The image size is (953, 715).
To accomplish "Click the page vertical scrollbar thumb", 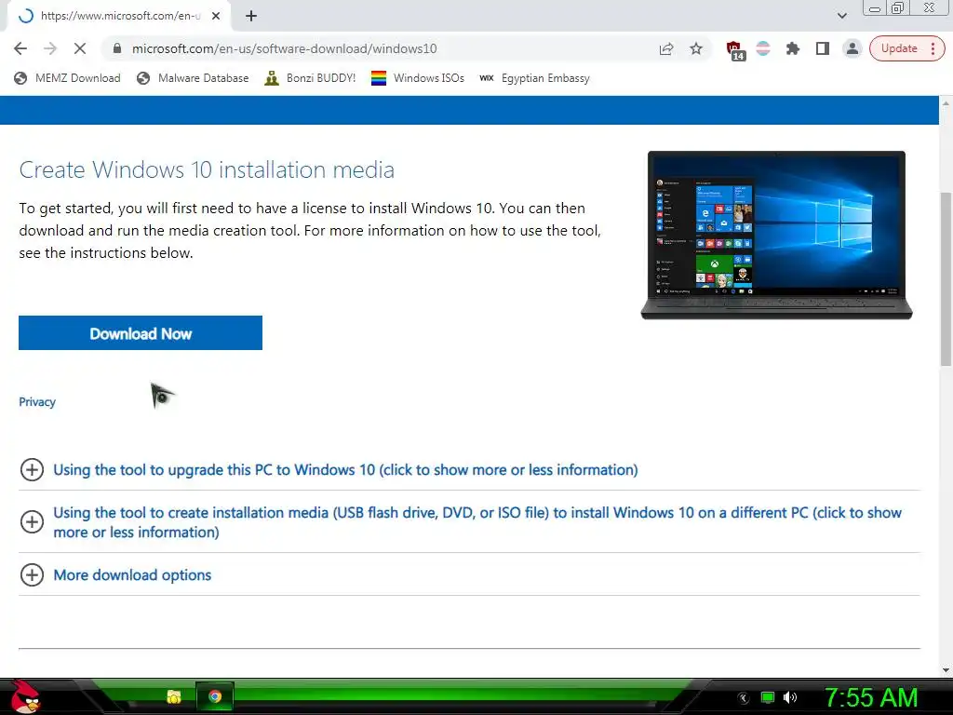I will coord(946,279).
